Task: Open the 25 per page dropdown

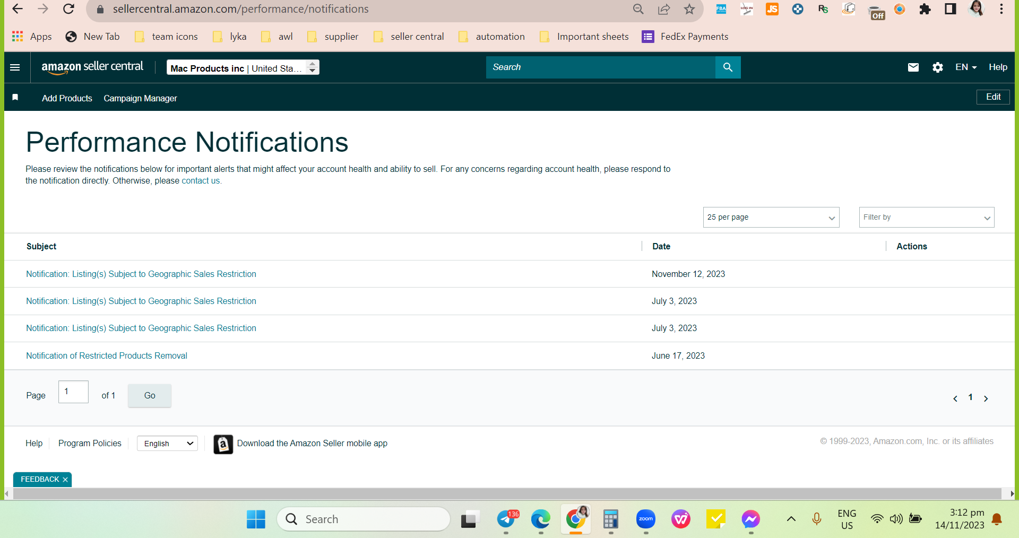Action: [771, 218]
